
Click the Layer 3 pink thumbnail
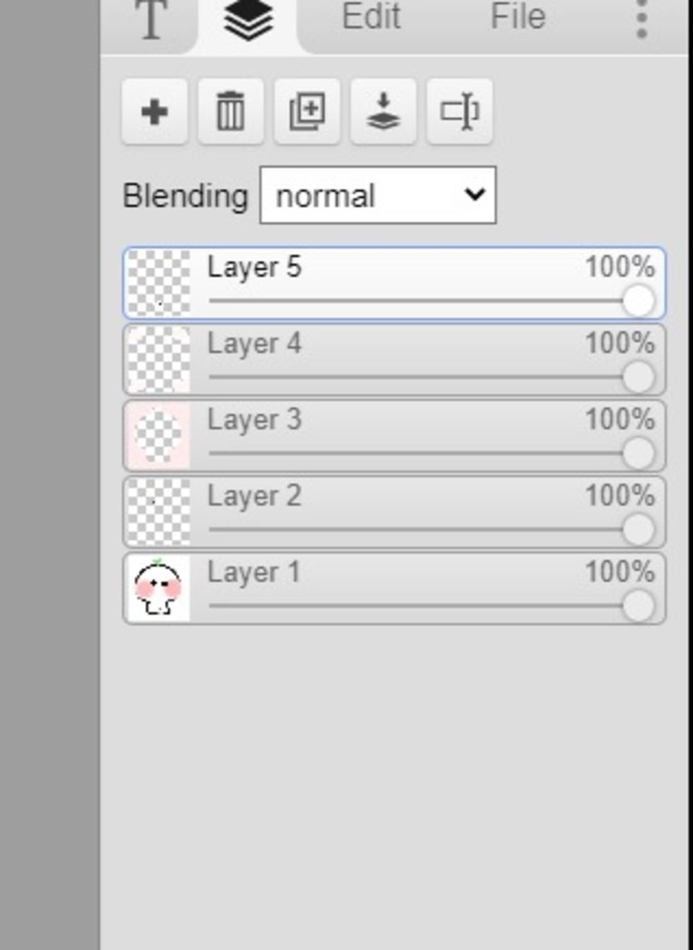tap(158, 436)
